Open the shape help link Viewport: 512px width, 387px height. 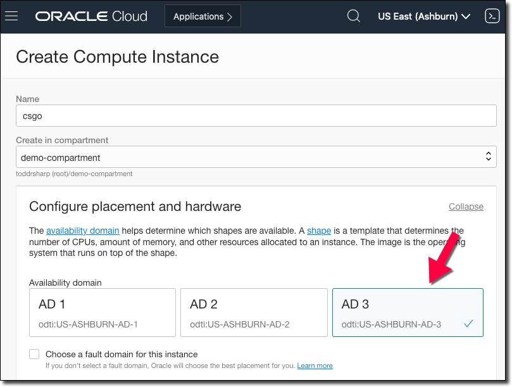click(319, 231)
